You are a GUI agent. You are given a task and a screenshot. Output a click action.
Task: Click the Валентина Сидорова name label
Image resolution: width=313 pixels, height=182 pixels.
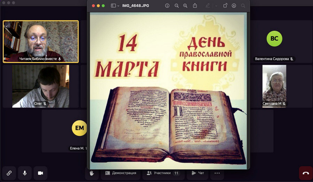click(x=272, y=59)
